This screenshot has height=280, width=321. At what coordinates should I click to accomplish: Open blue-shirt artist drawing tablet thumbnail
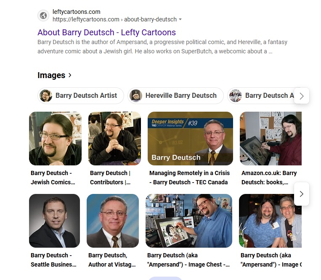coord(189,221)
